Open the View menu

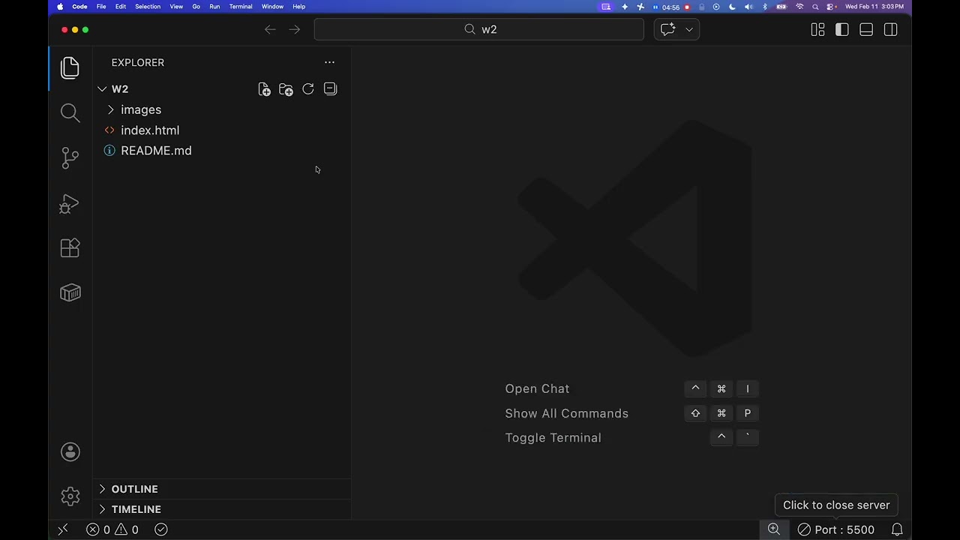tap(176, 7)
